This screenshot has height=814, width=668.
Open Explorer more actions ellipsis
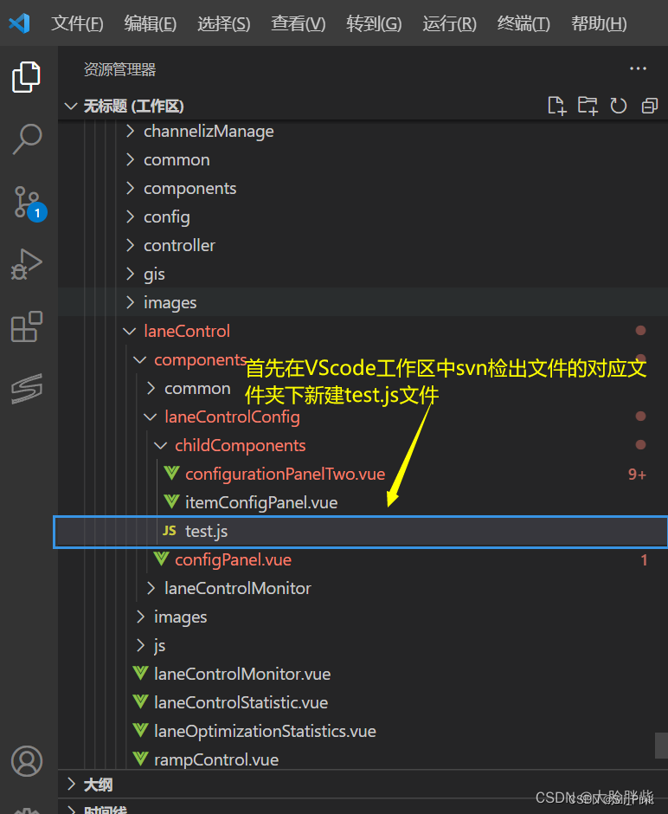click(x=638, y=68)
